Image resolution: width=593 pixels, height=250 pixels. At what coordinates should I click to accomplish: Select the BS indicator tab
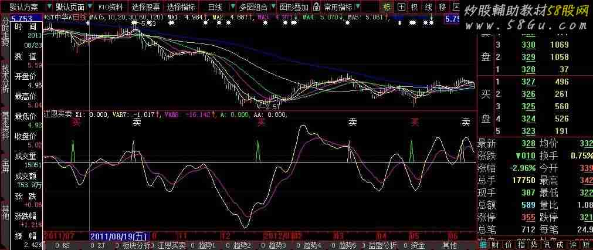click(x=62, y=245)
